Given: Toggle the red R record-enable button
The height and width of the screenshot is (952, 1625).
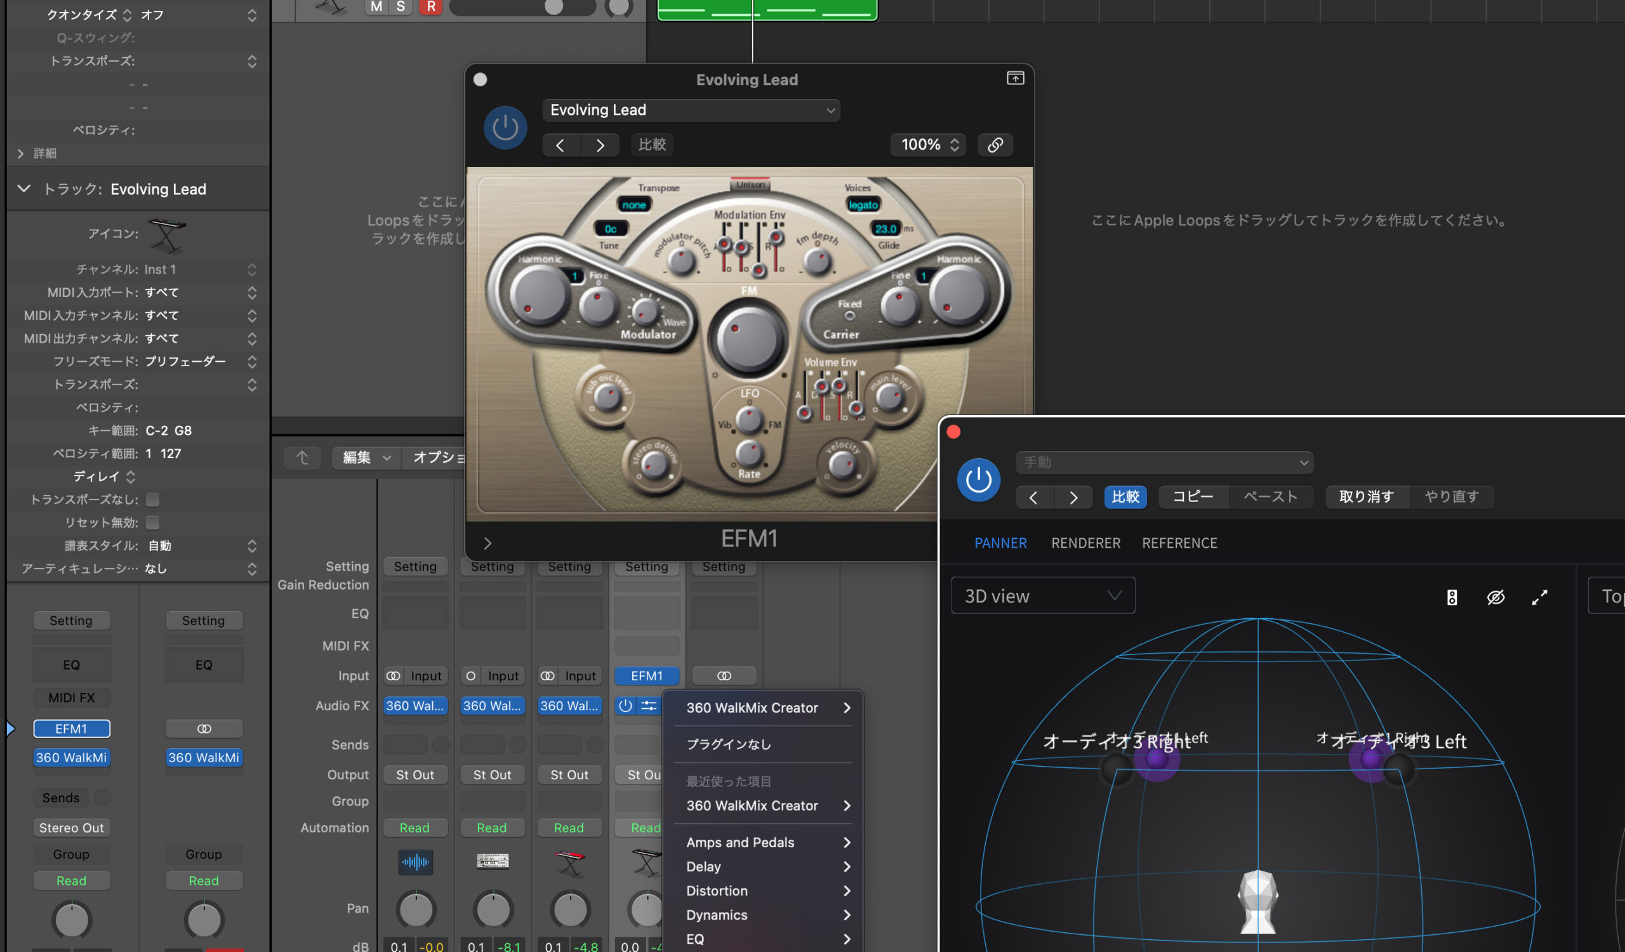Looking at the screenshot, I should click(x=431, y=6).
